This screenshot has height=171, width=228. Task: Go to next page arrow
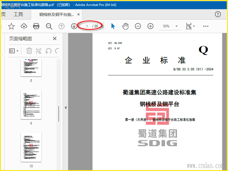pos(74,26)
